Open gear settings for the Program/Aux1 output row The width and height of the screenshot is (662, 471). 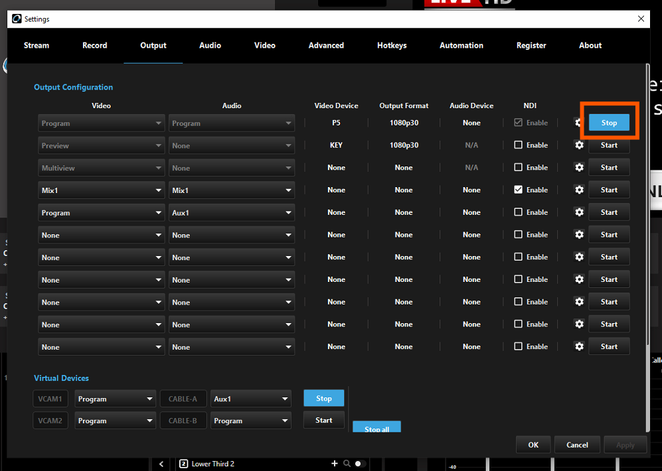point(579,212)
